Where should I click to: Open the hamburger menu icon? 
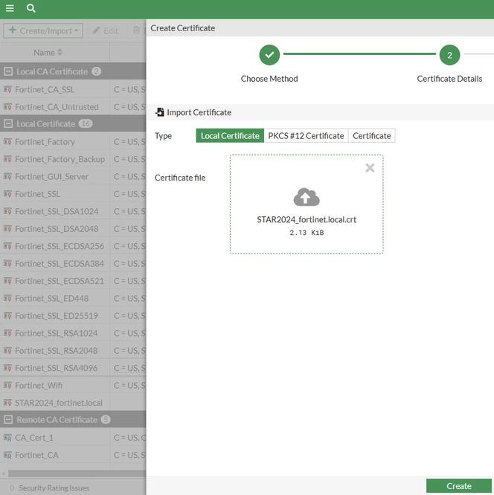coord(10,8)
